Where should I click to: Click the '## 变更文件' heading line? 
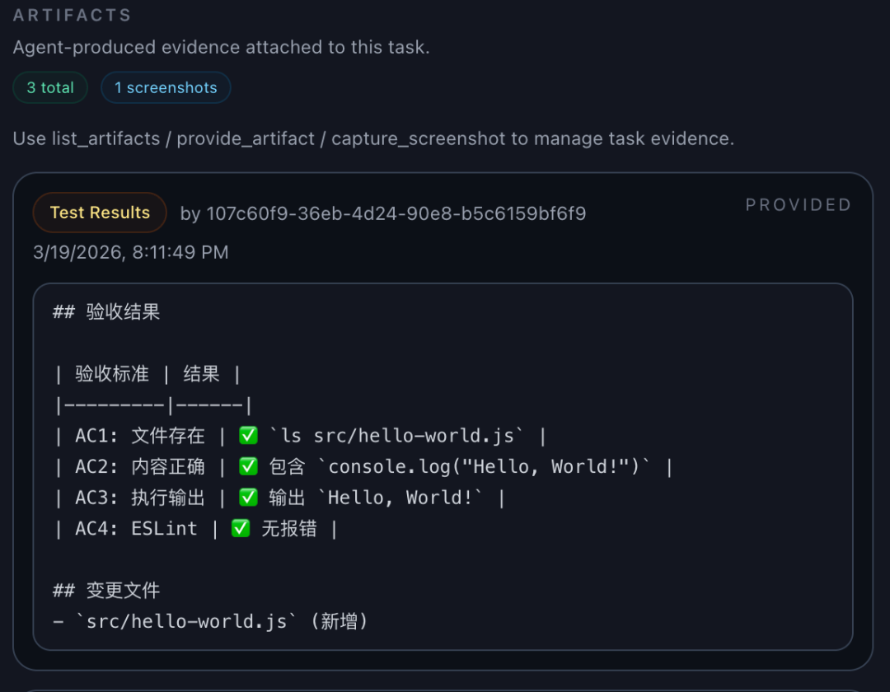(106, 591)
